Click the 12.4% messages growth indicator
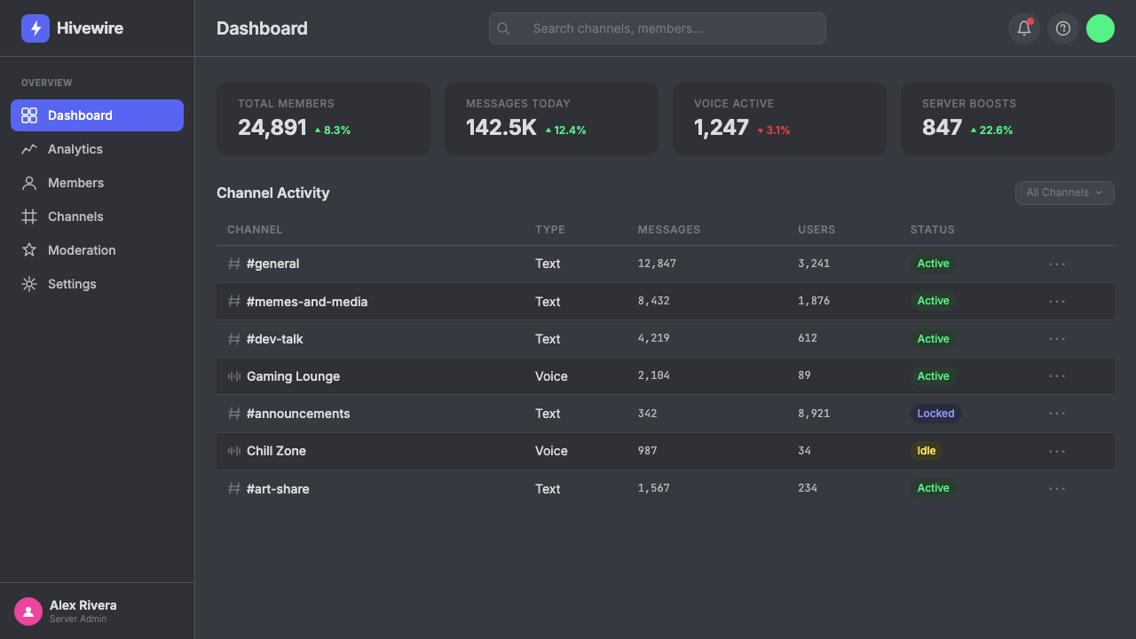Viewport: 1136px width, 639px height. click(565, 130)
